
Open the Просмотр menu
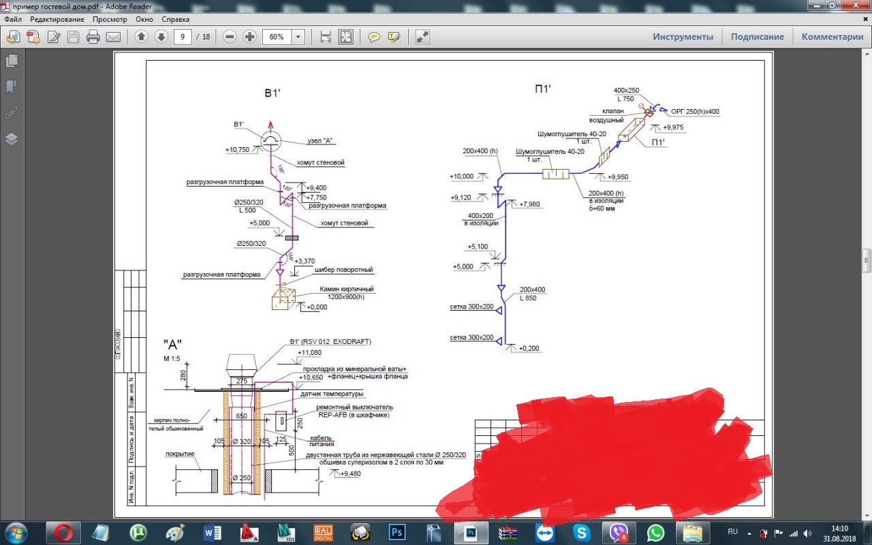point(110,19)
